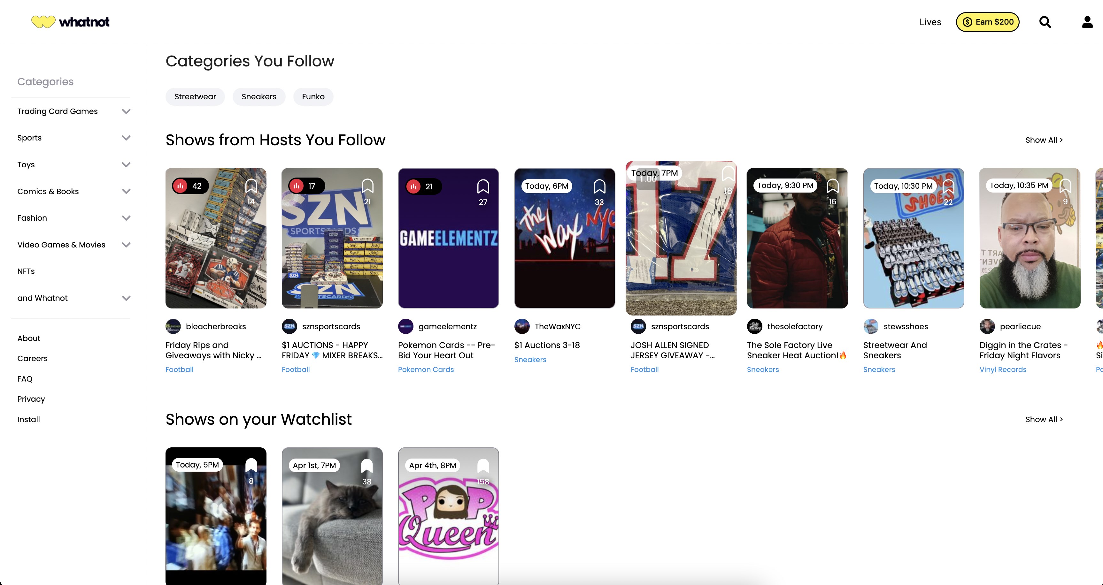Open the Lives navigation item

(x=930, y=22)
